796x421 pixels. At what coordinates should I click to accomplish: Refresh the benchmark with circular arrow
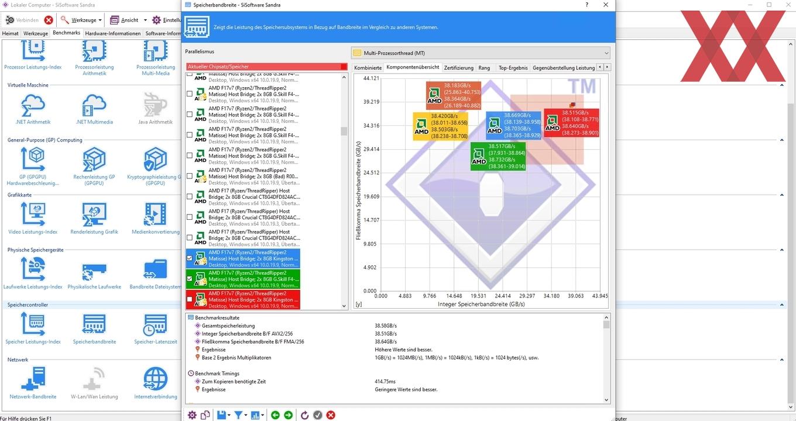[304, 415]
